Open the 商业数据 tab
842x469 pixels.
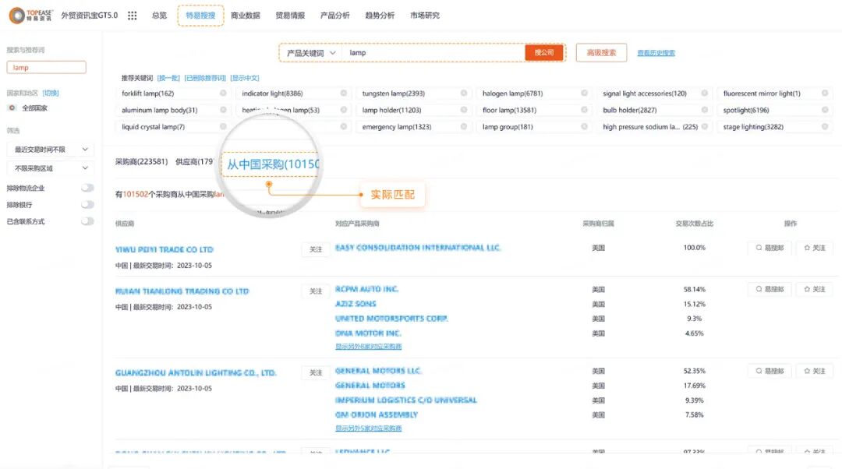246,16
